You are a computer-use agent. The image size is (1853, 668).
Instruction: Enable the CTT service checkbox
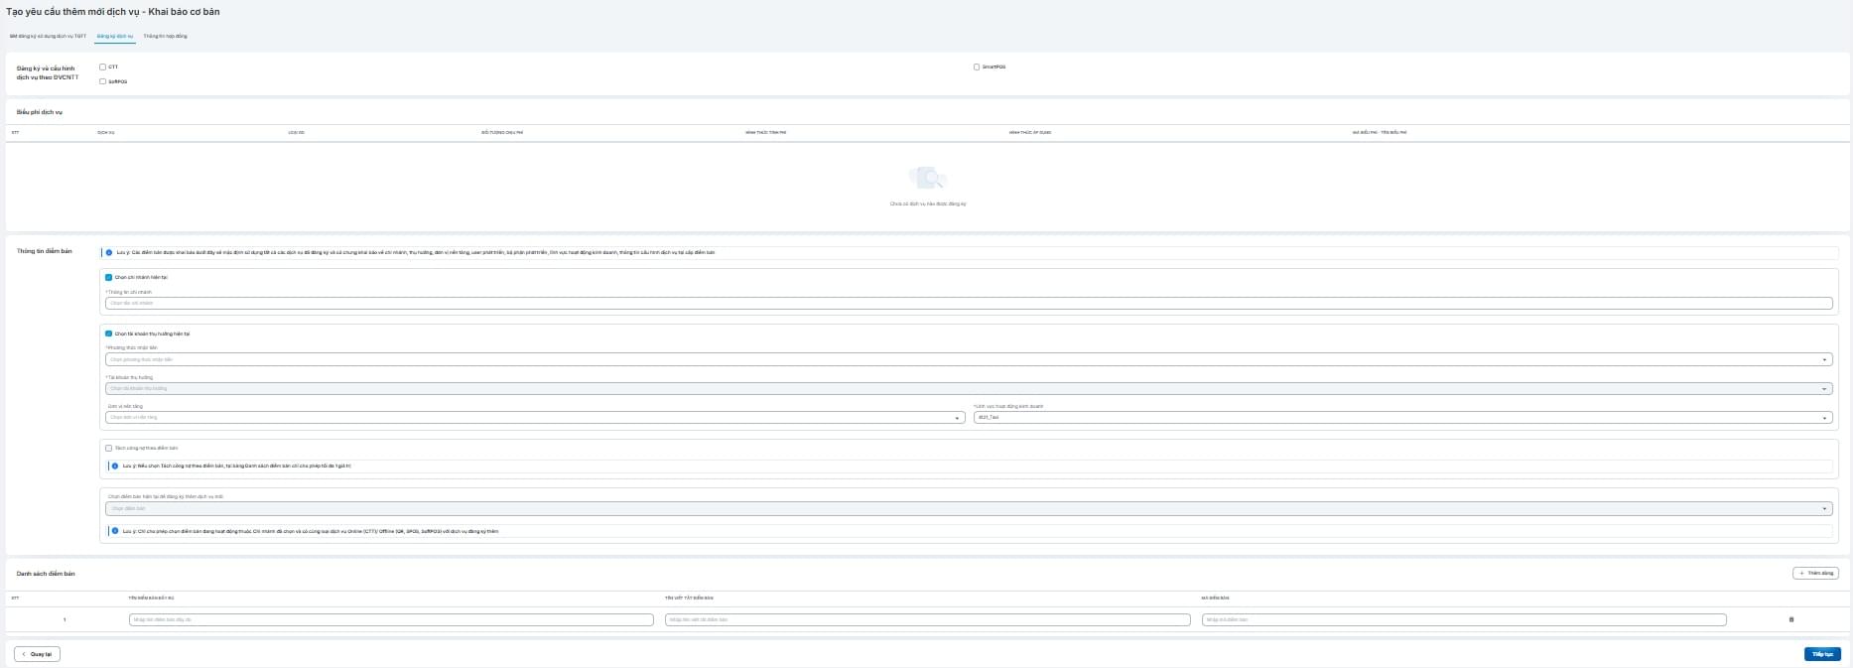tap(102, 67)
